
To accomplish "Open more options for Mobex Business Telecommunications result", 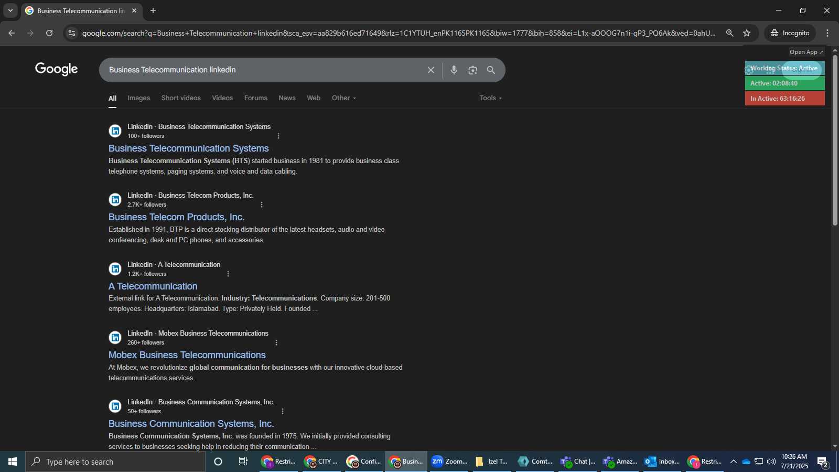I will click(276, 343).
